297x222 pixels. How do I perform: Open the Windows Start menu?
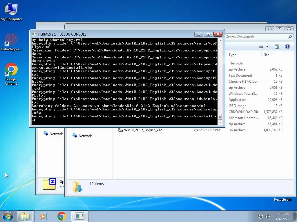point(8,216)
